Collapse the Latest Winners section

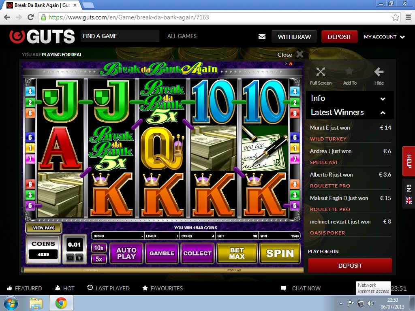[350, 113]
